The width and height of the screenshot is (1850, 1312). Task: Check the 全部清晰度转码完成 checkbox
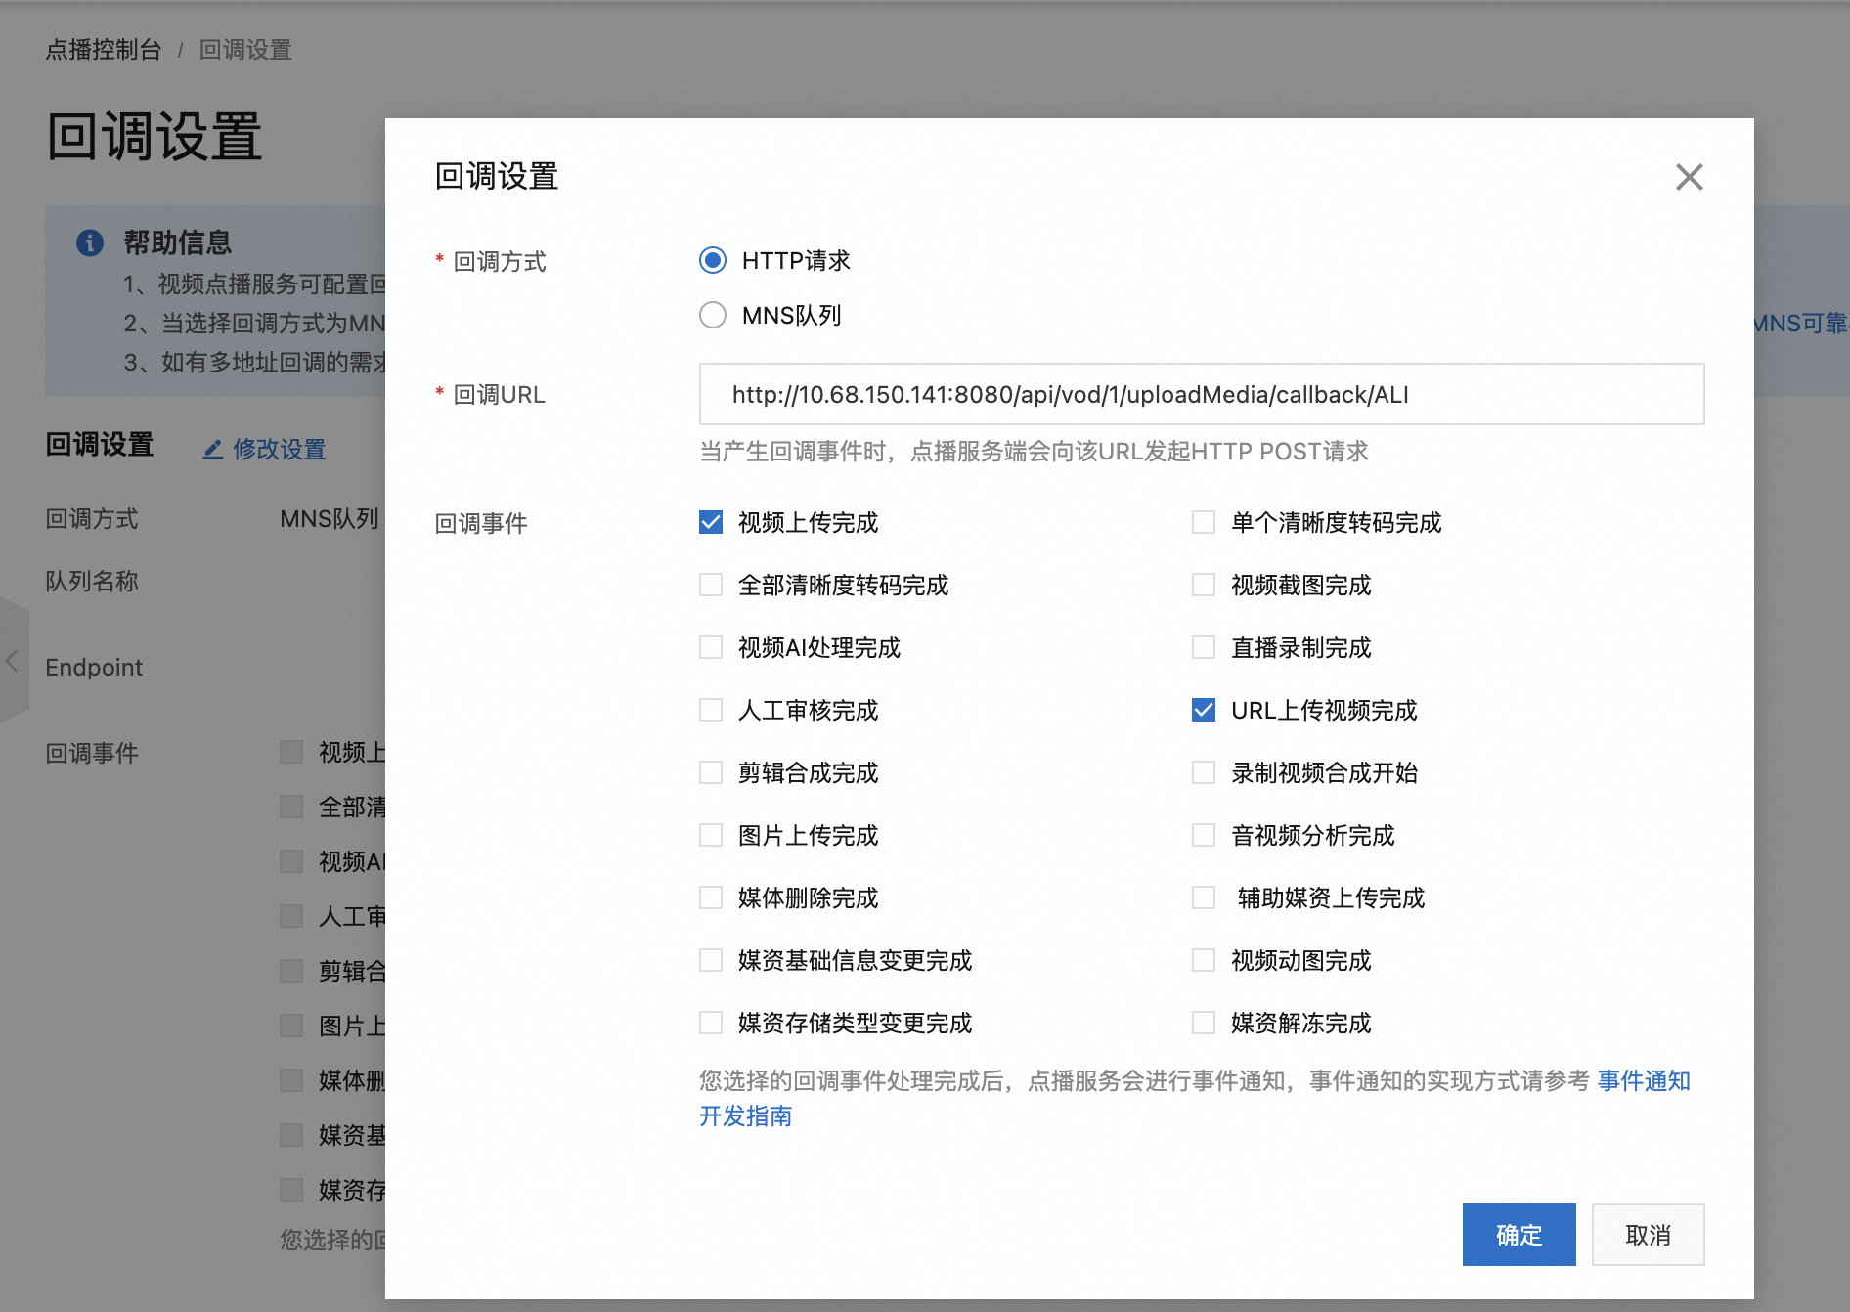[711, 585]
